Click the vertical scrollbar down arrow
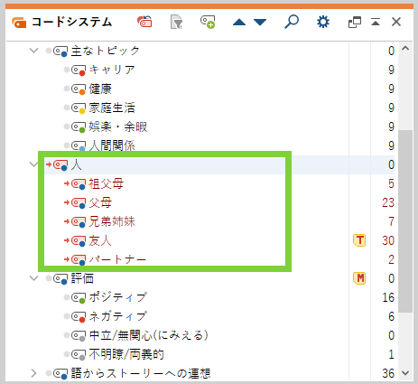The height and width of the screenshot is (384, 418). [x=405, y=373]
